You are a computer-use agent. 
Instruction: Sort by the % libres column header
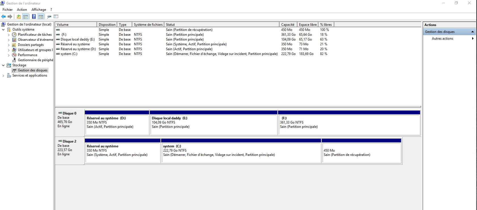tap(326, 25)
